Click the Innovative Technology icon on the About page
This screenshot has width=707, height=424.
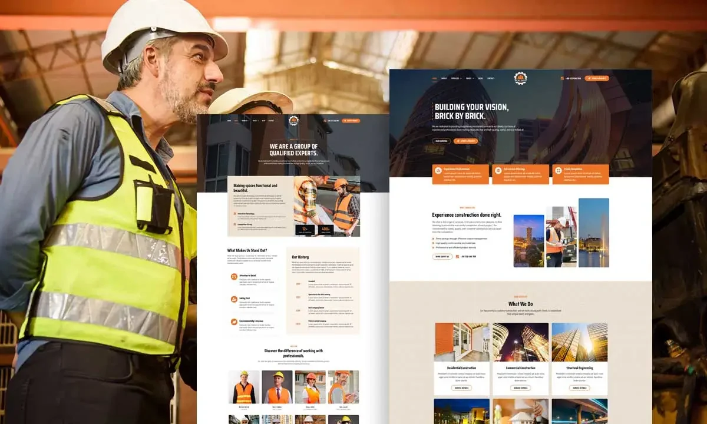point(234,214)
